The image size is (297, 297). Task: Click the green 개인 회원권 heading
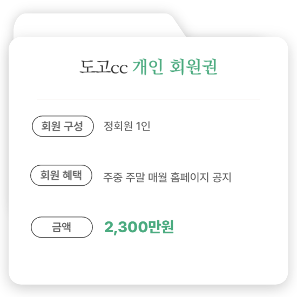(x=174, y=67)
